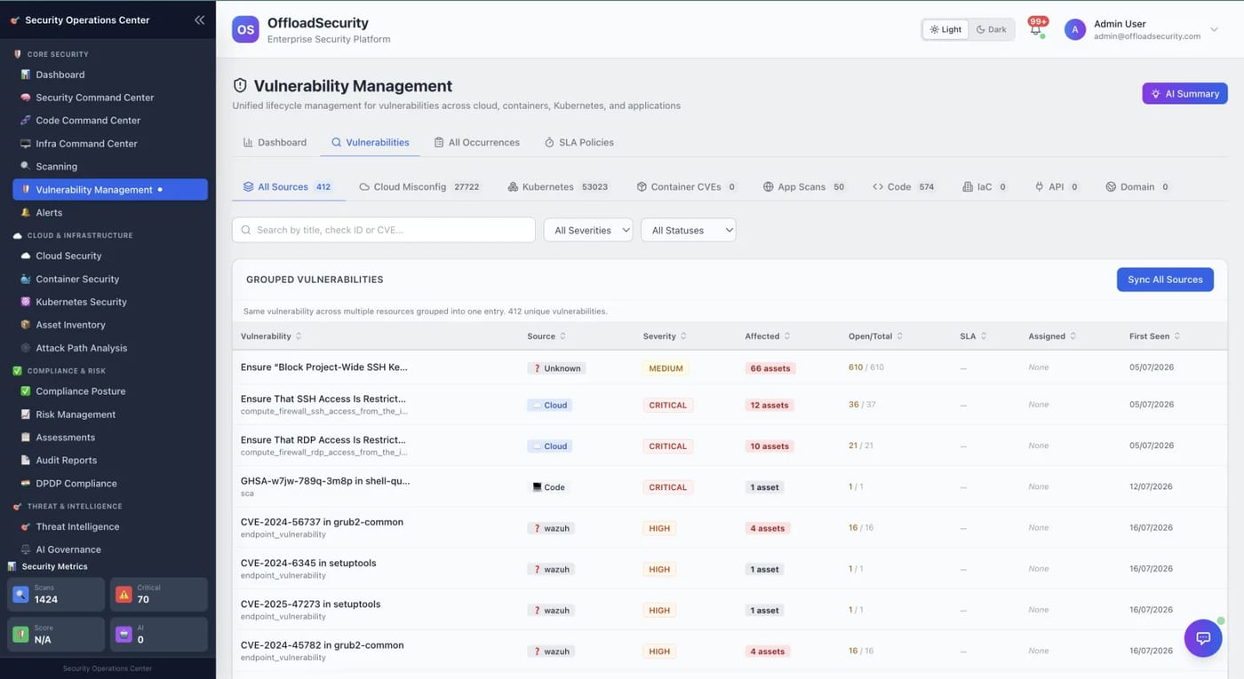Collapse the sidebar with double-chevron icon
The height and width of the screenshot is (679, 1244).
pyautogui.click(x=199, y=20)
